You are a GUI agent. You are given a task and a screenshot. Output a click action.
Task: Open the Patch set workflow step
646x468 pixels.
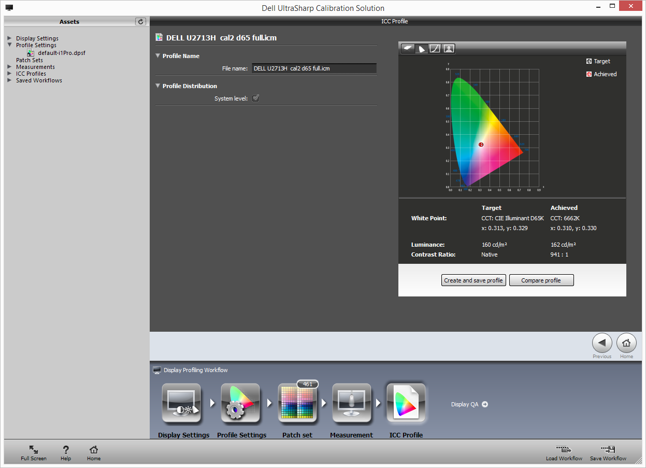click(x=297, y=403)
